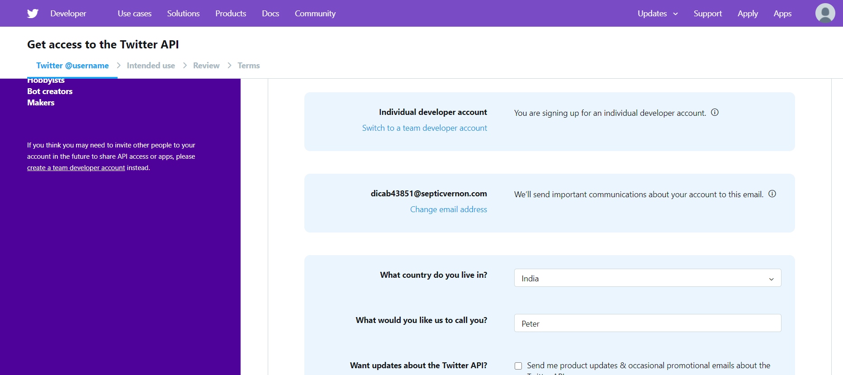
Task: Open the Developer home link
Action: pyautogui.click(x=68, y=14)
